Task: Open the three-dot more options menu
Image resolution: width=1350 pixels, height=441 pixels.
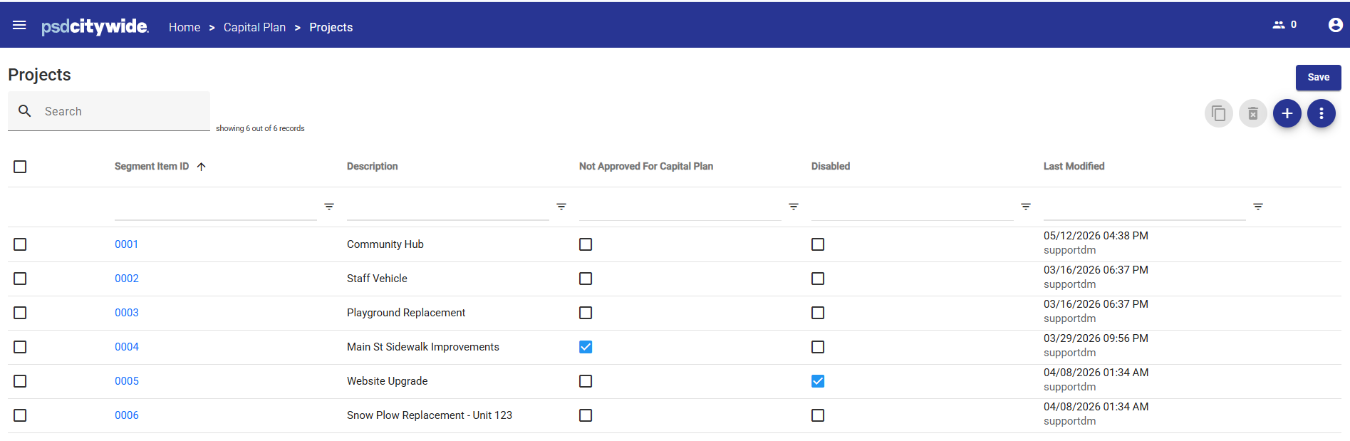Action: [1322, 113]
